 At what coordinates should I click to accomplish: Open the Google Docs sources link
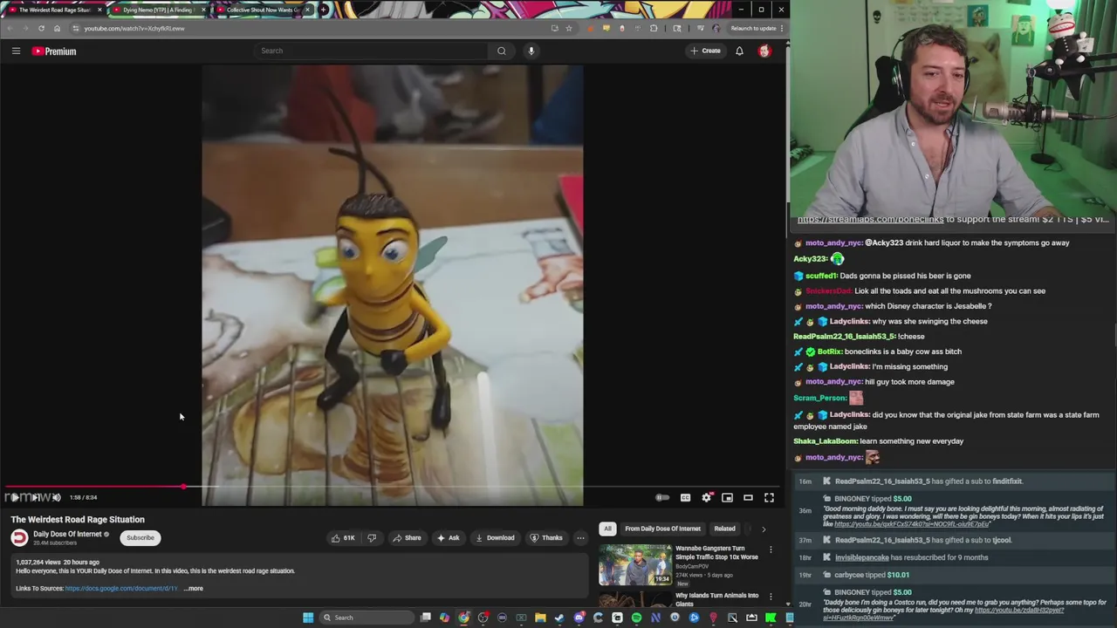121,589
